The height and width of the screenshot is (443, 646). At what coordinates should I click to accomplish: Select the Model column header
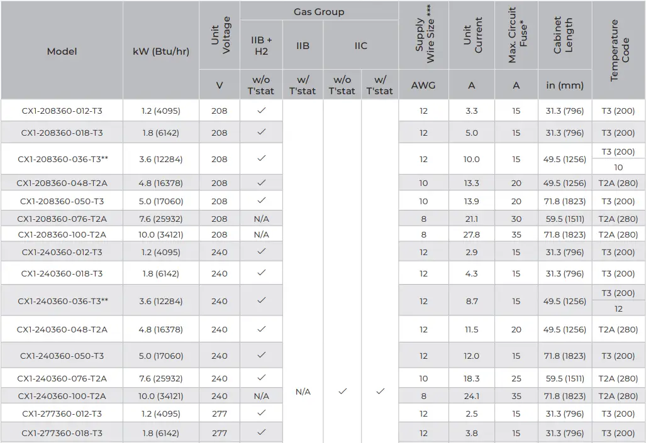[x=62, y=51]
